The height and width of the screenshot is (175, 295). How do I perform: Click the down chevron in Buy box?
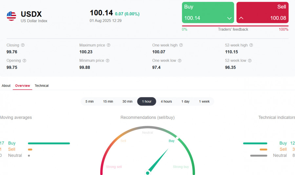(x=229, y=18)
